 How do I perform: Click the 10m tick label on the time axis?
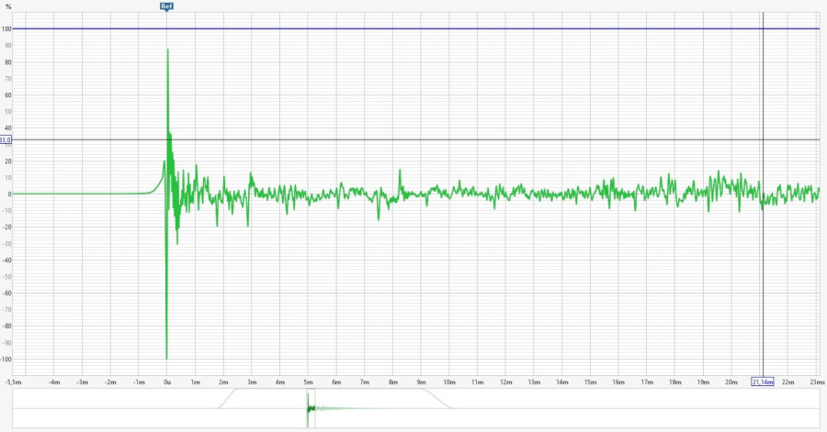point(449,382)
